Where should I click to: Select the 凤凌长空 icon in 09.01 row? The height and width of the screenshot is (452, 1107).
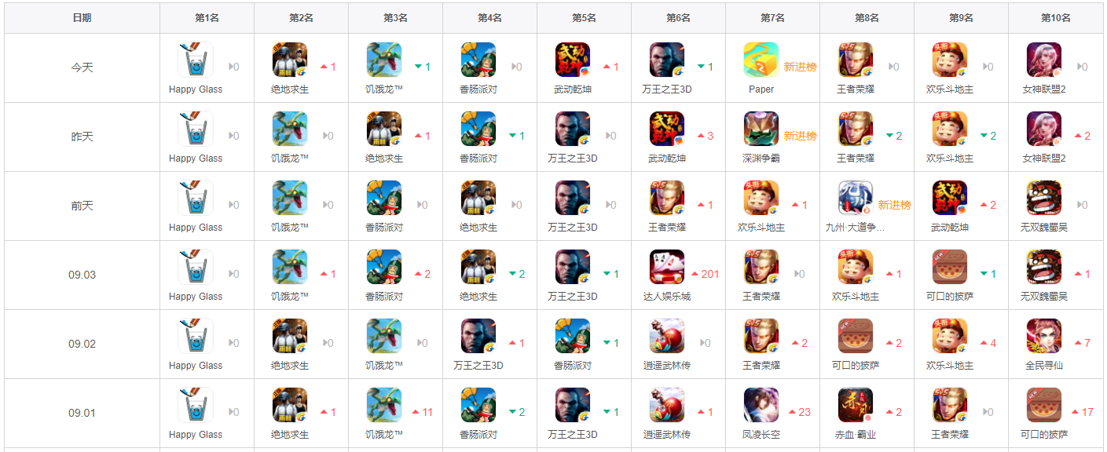tap(761, 405)
